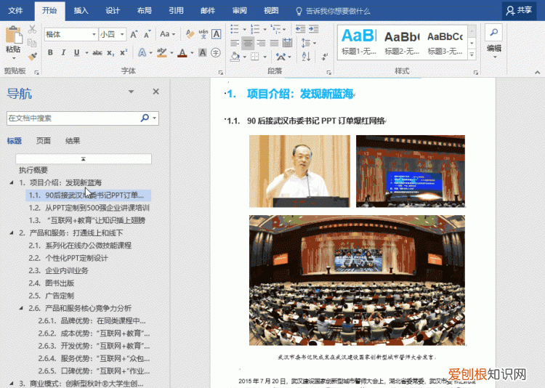Apply the 标题1 heading style

tap(358, 41)
